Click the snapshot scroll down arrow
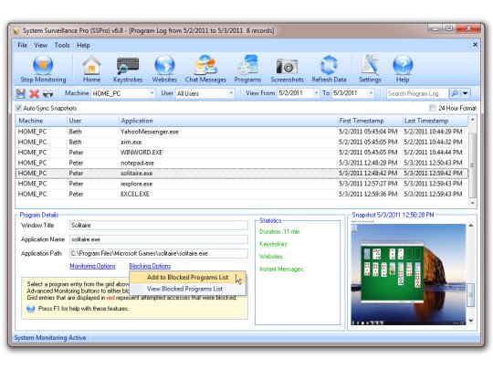This screenshot has width=493, height=370. coord(471,321)
